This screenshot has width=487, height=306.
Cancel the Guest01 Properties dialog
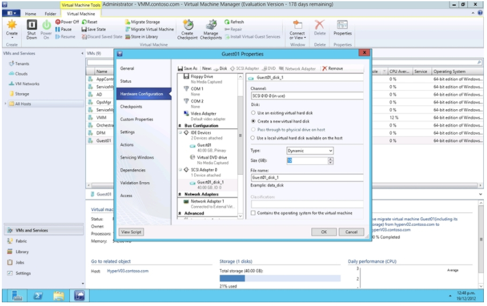pos(351,232)
